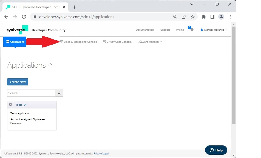Reload the current browser page
261x158 pixels.
pos(24,17)
